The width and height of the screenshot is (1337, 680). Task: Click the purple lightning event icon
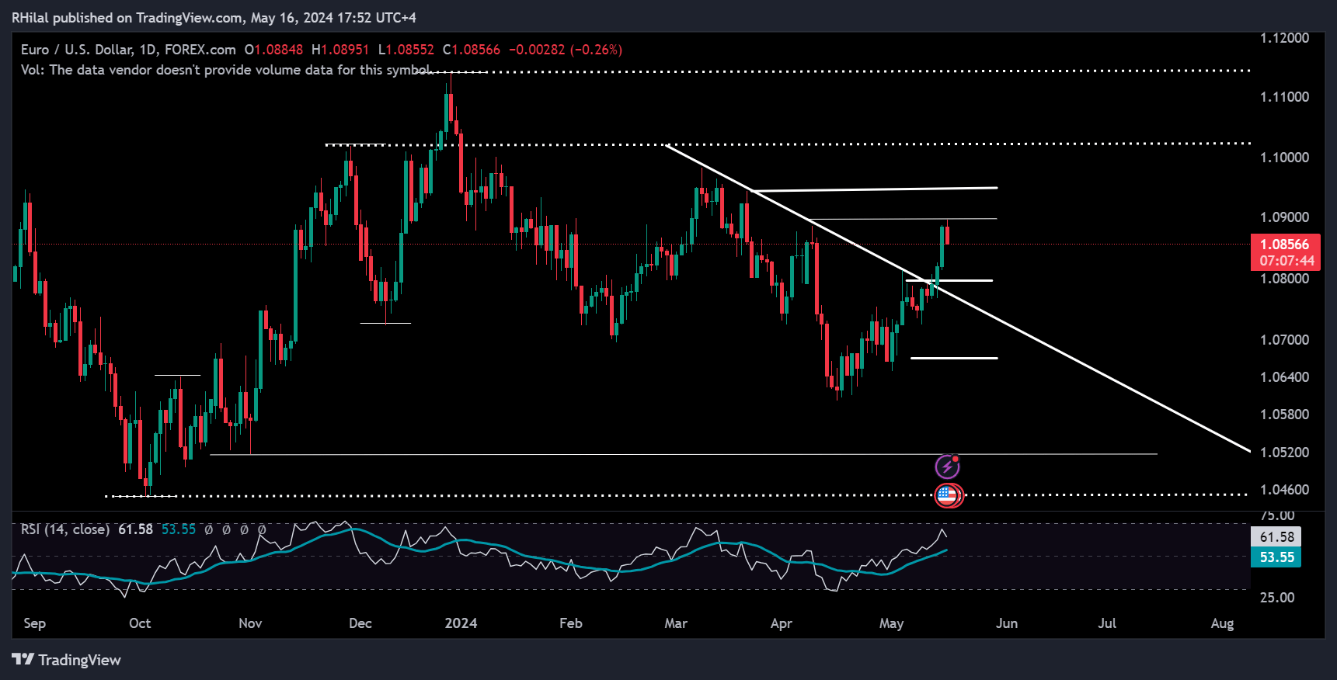pyautogui.click(x=947, y=467)
